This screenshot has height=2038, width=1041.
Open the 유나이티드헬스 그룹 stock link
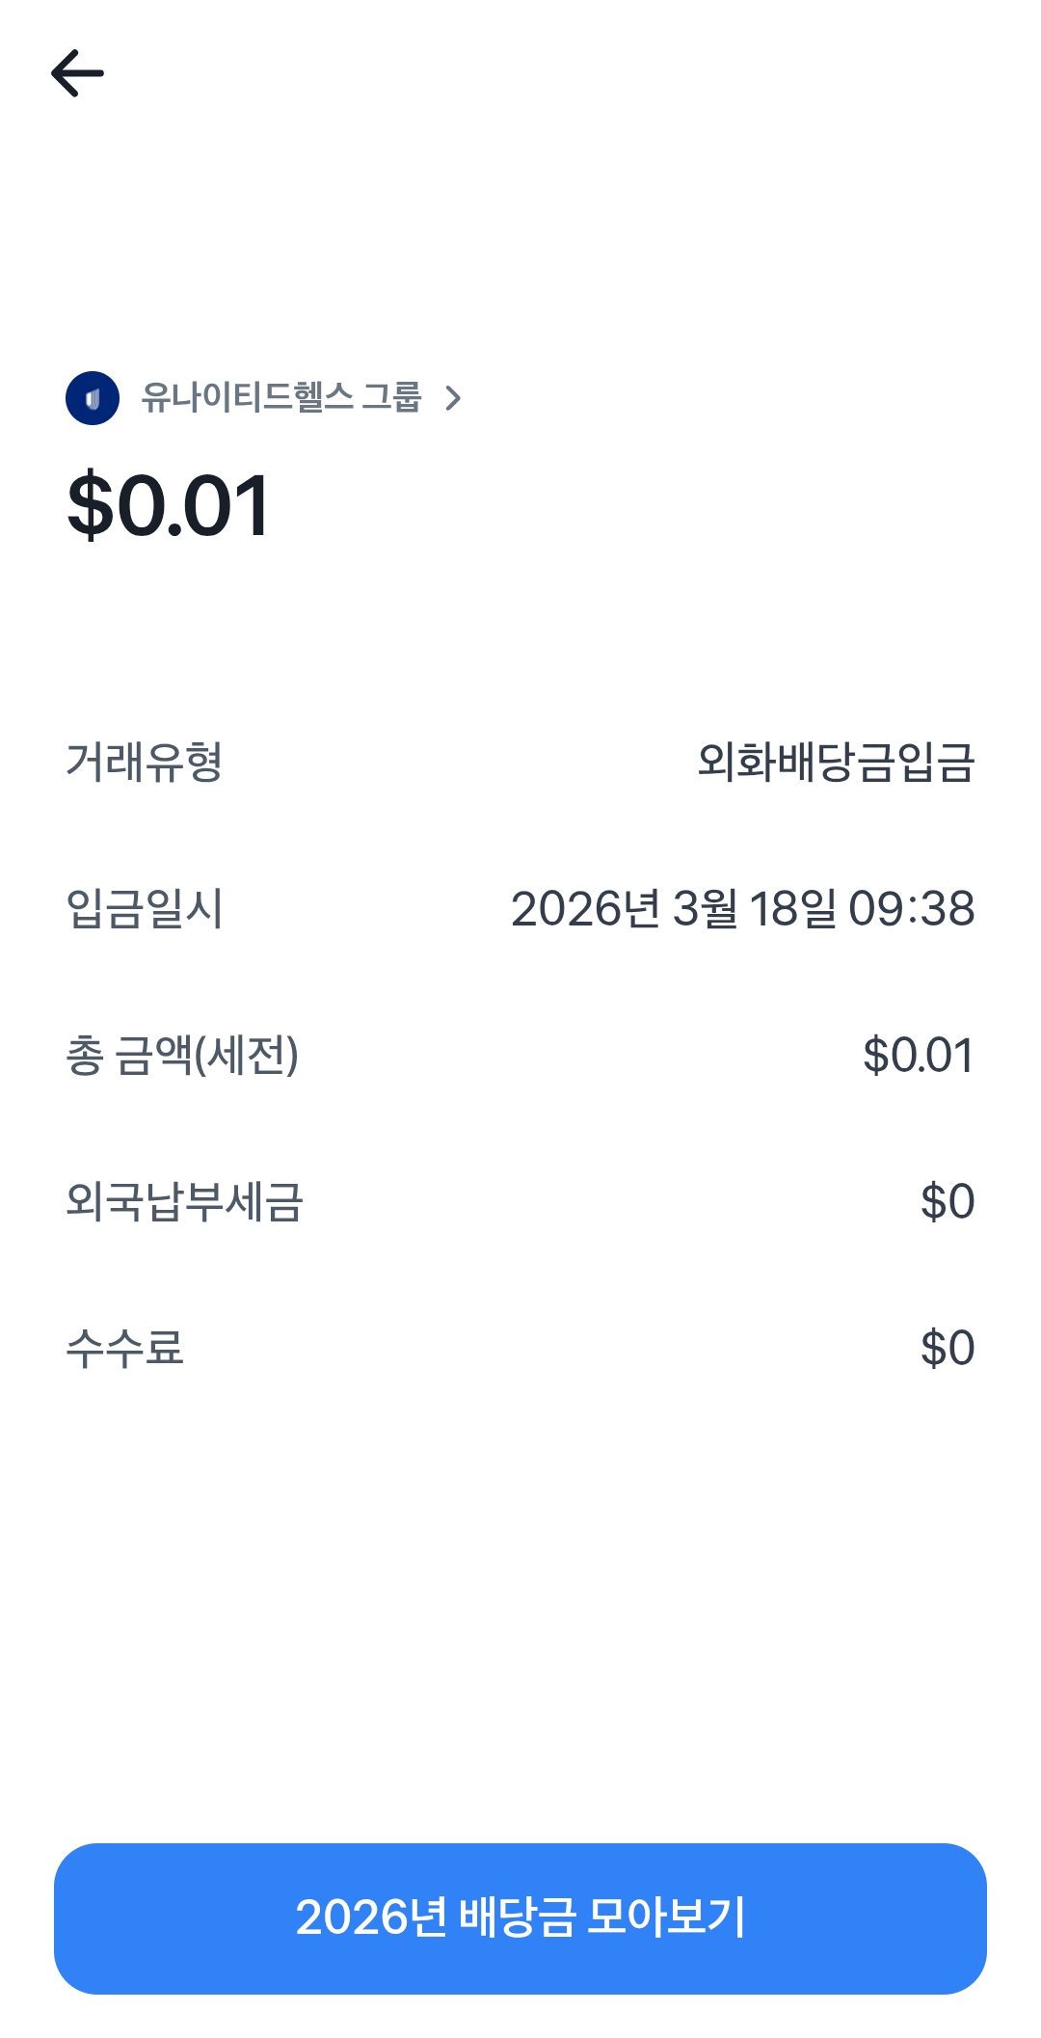pyautogui.click(x=280, y=397)
